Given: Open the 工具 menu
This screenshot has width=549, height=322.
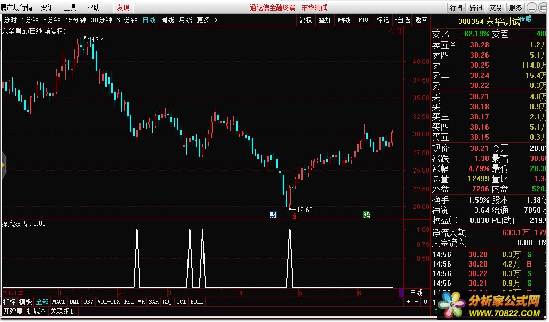Looking at the screenshot, I should pyautogui.click(x=70, y=7).
